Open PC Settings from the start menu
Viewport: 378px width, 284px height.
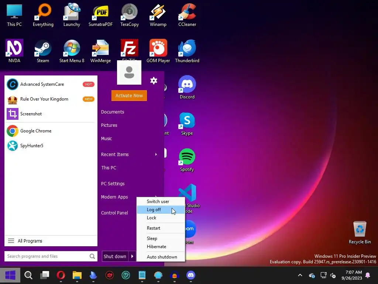point(113,183)
